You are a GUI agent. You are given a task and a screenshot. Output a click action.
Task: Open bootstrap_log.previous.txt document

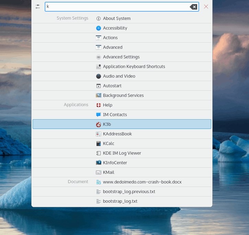pos(122,192)
